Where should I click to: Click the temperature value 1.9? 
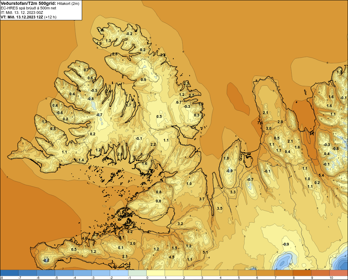pyautogui.click(x=99, y=43)
